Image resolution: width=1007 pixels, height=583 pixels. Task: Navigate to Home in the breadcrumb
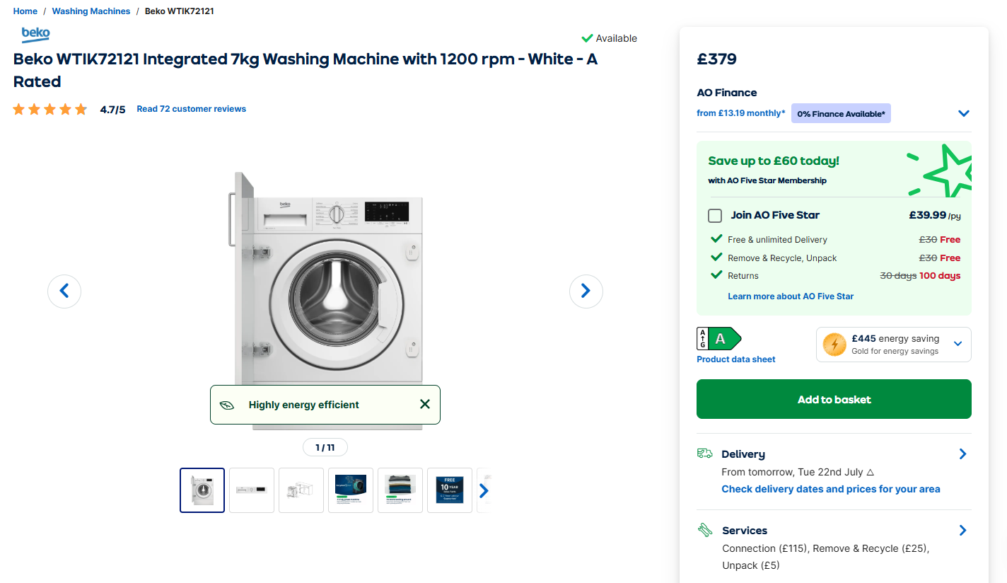[25, 11]
